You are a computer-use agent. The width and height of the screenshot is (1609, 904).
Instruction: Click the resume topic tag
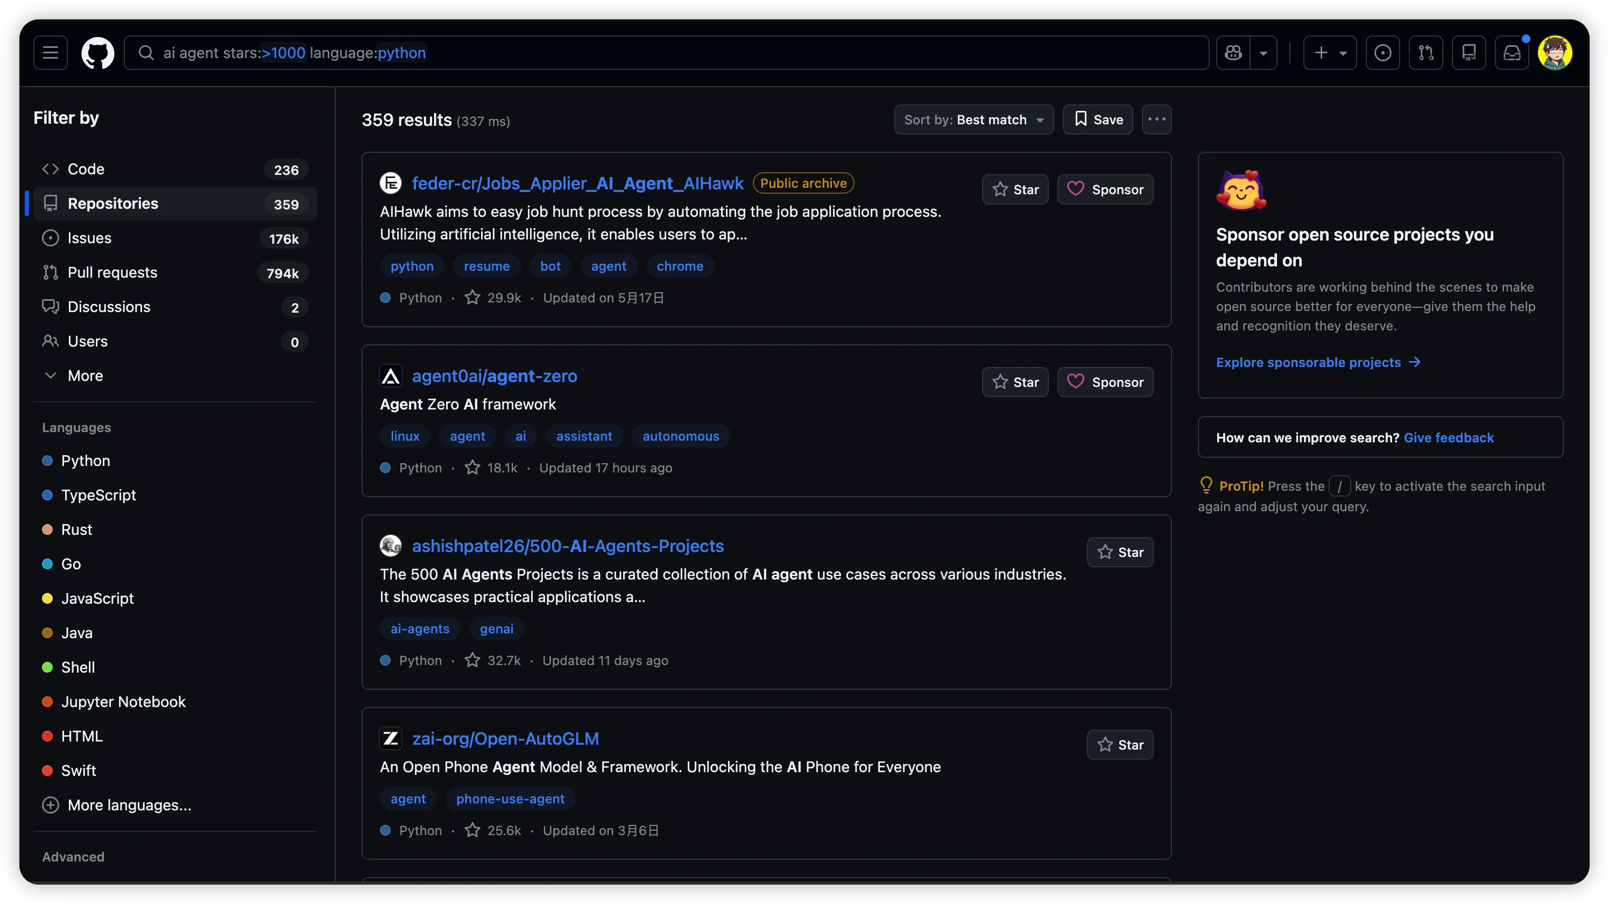pyautogui.click(x=486, y=265)
